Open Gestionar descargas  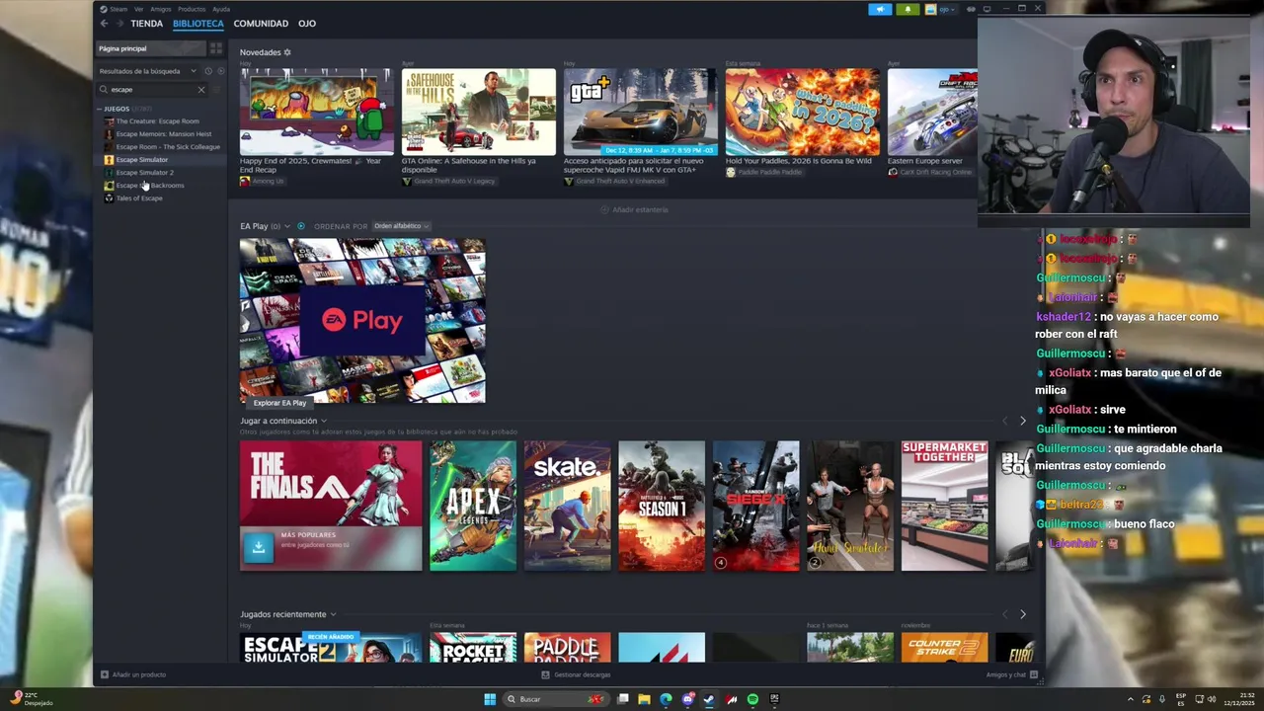(576, 674)
